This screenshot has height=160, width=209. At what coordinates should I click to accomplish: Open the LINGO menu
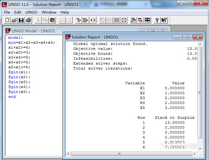coord(31,12)
